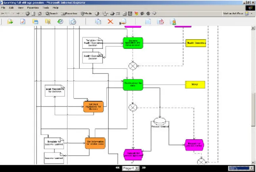The height and width of the screenshot is (172, 256).
Task: Open the Search pane from toolbar
Action: coord(52,14)
